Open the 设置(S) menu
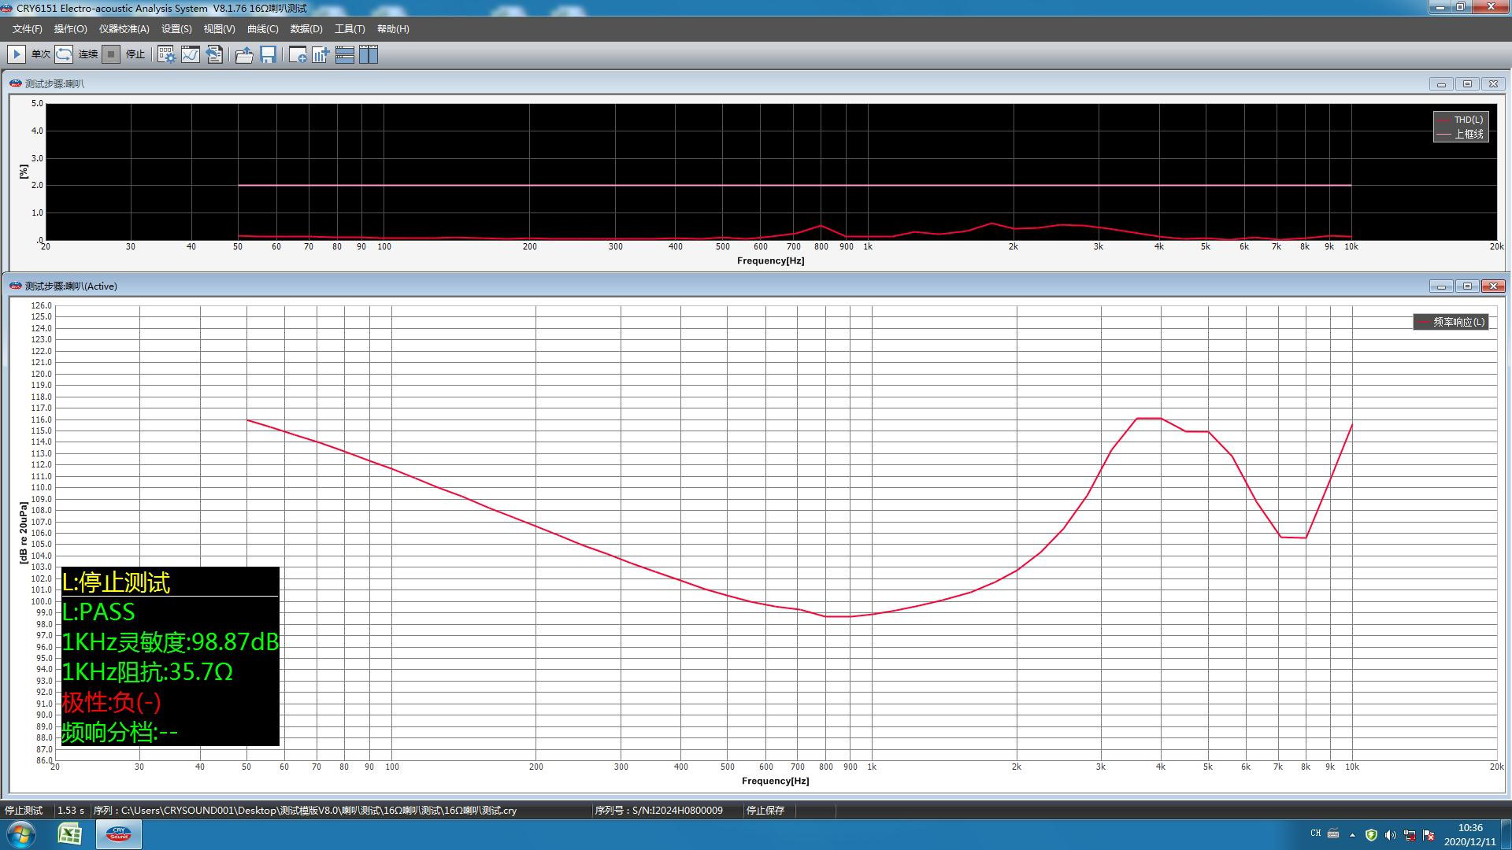The height and width of the screenshot is (850, 1512). pos(176,29)
